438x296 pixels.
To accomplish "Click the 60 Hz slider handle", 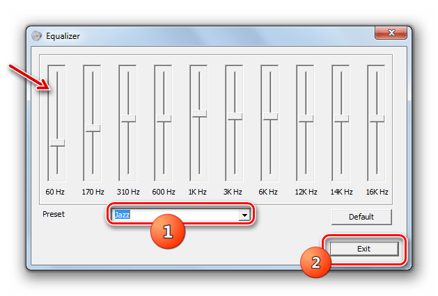I will (x=56, y=142).
